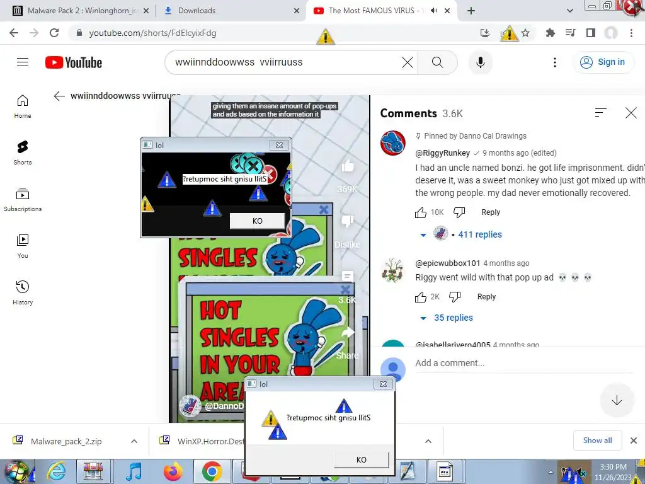The image size is (645, 484).
Task: Toggle Chrome side panel
Action: tap(591, 33)
